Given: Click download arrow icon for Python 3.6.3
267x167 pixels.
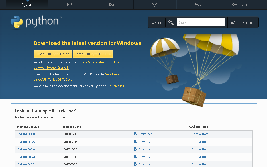Looking at the screenshot, I should coord(135,157).
